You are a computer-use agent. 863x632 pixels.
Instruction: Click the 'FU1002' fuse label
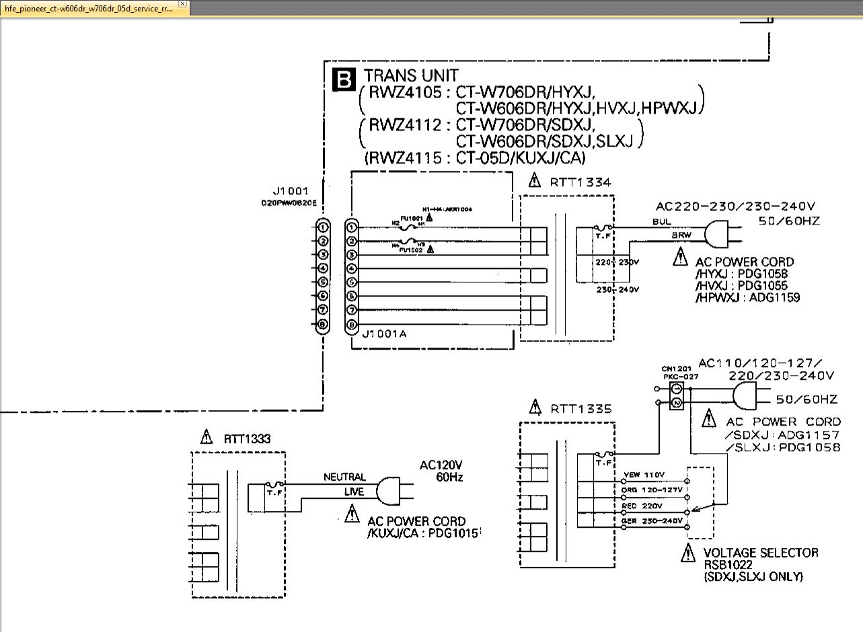[x=410, y=250]
